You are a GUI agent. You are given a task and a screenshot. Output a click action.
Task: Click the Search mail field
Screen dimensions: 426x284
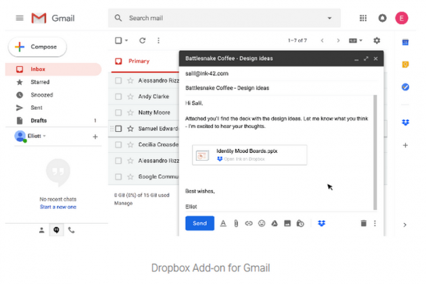coord(224,18)
